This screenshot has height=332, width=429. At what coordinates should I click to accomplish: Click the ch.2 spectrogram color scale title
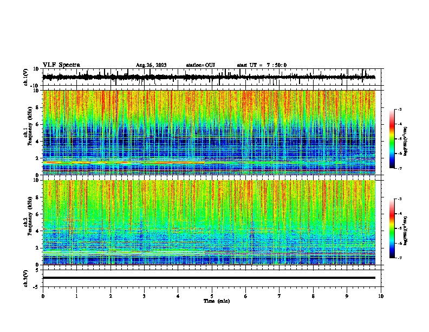406,231
